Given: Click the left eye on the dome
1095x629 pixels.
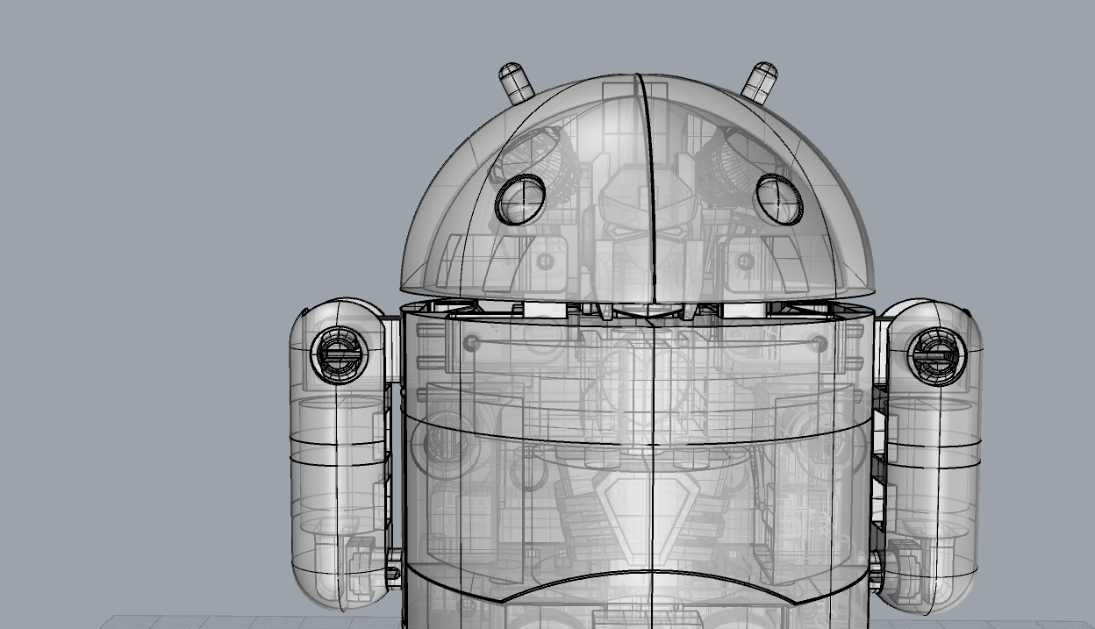Looking at the screenshot, I should 520,199.
